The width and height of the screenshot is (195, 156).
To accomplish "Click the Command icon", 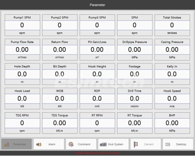I will [x=71, y=144].
